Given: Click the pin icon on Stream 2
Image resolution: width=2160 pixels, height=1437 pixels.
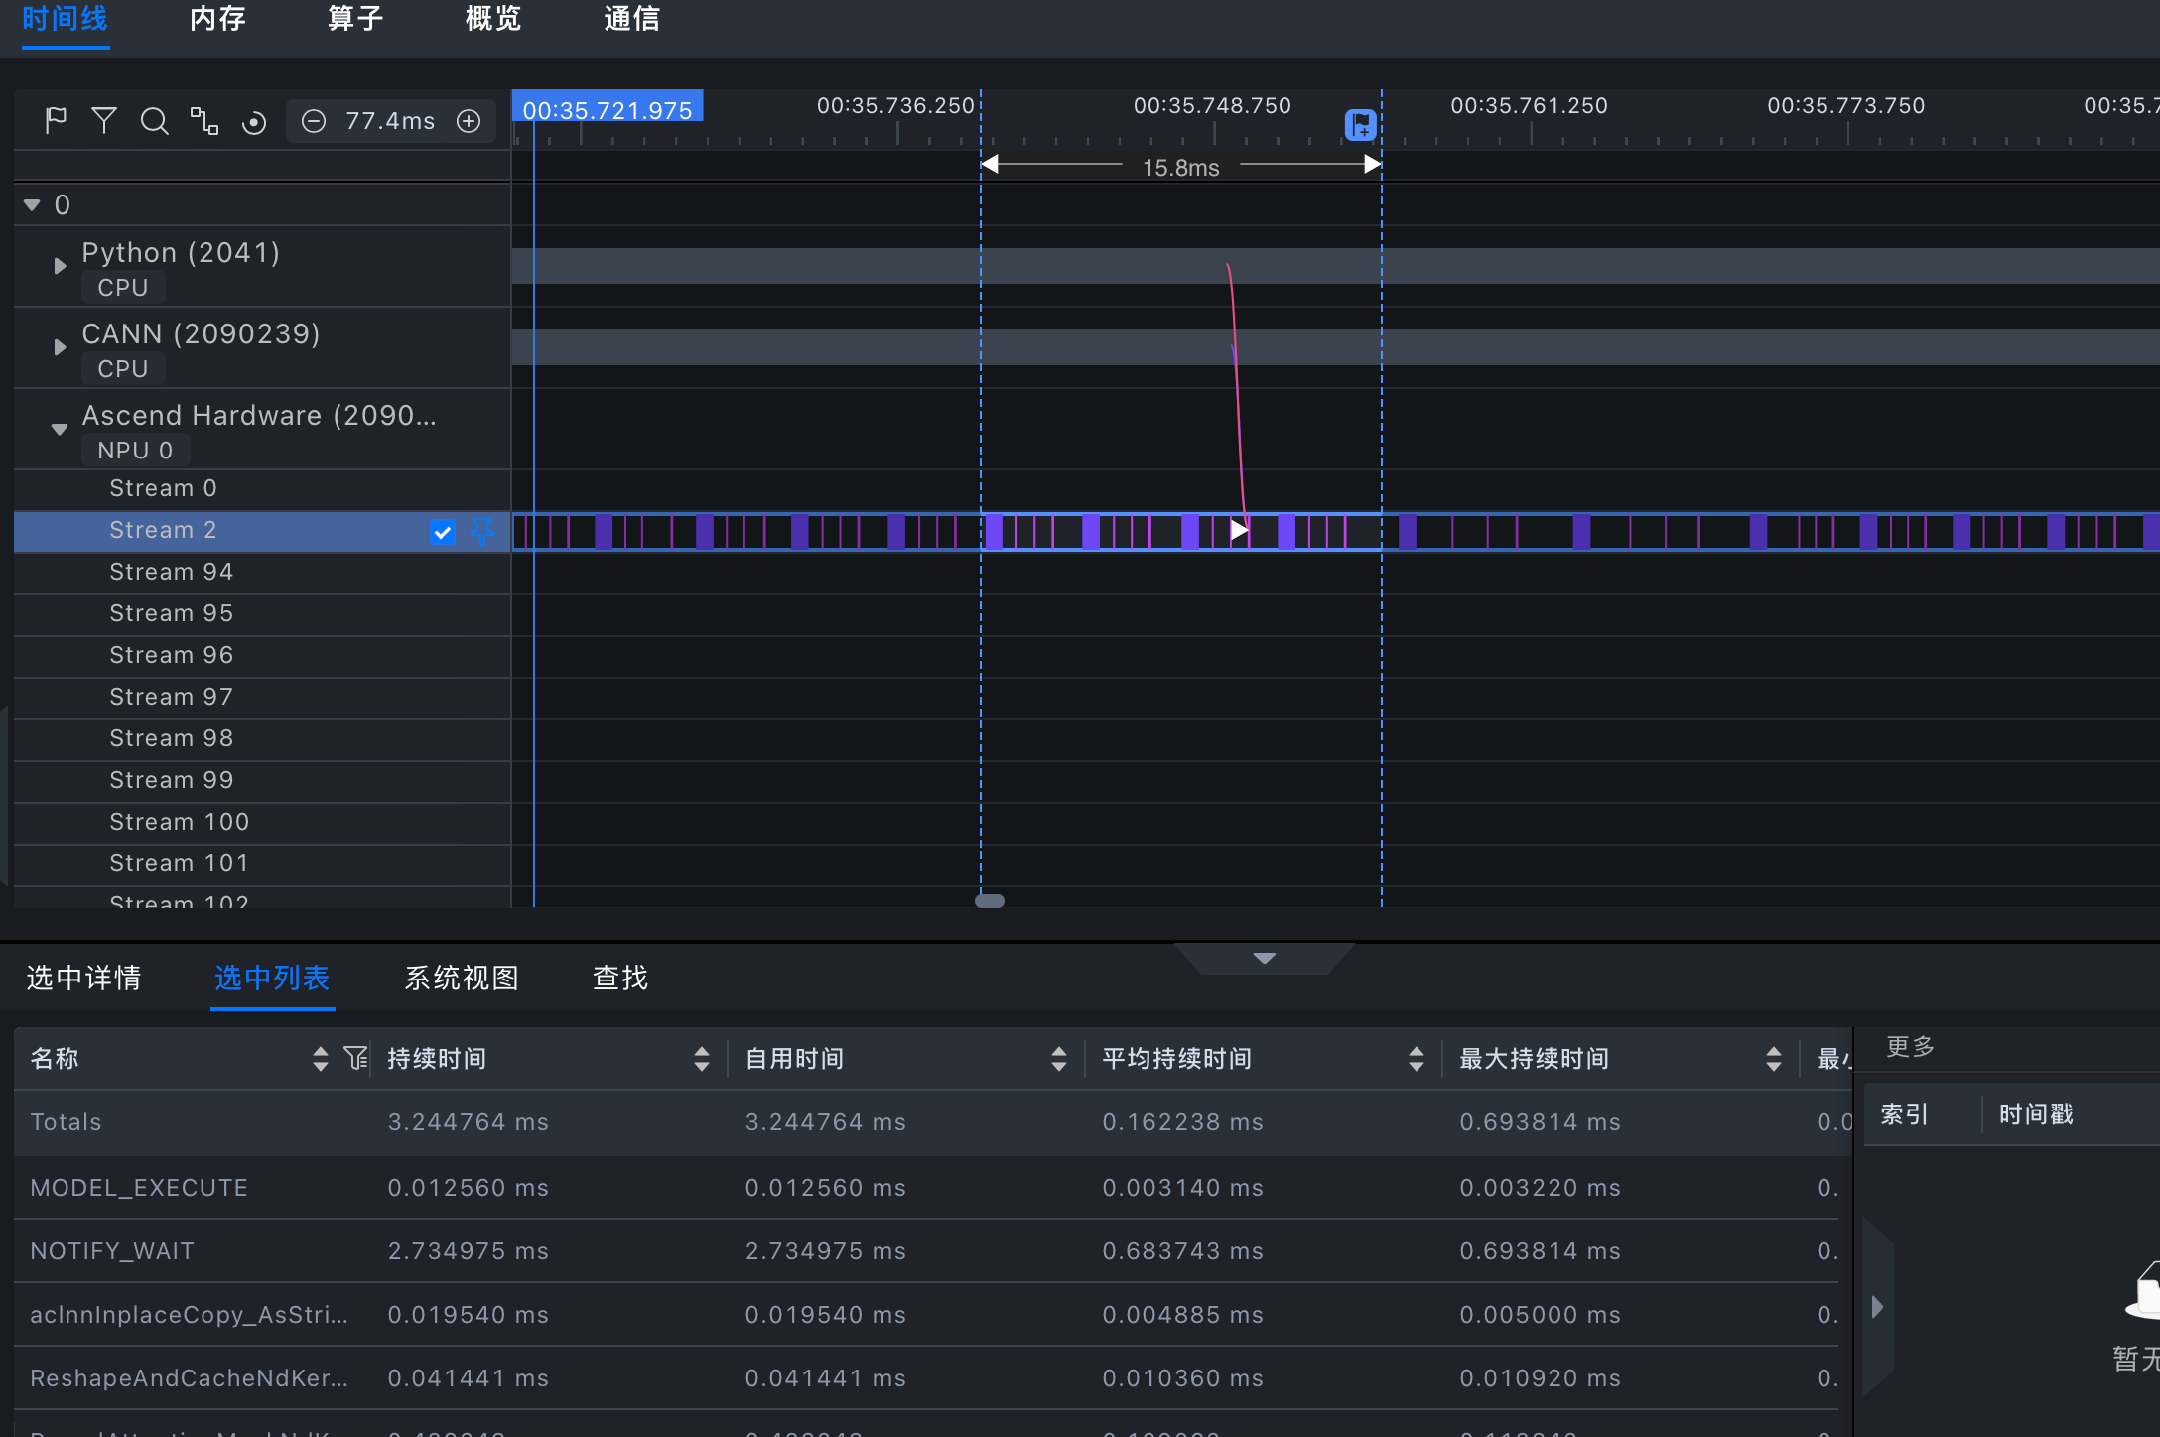Looking at the screenshot, I should coord(482,531).
